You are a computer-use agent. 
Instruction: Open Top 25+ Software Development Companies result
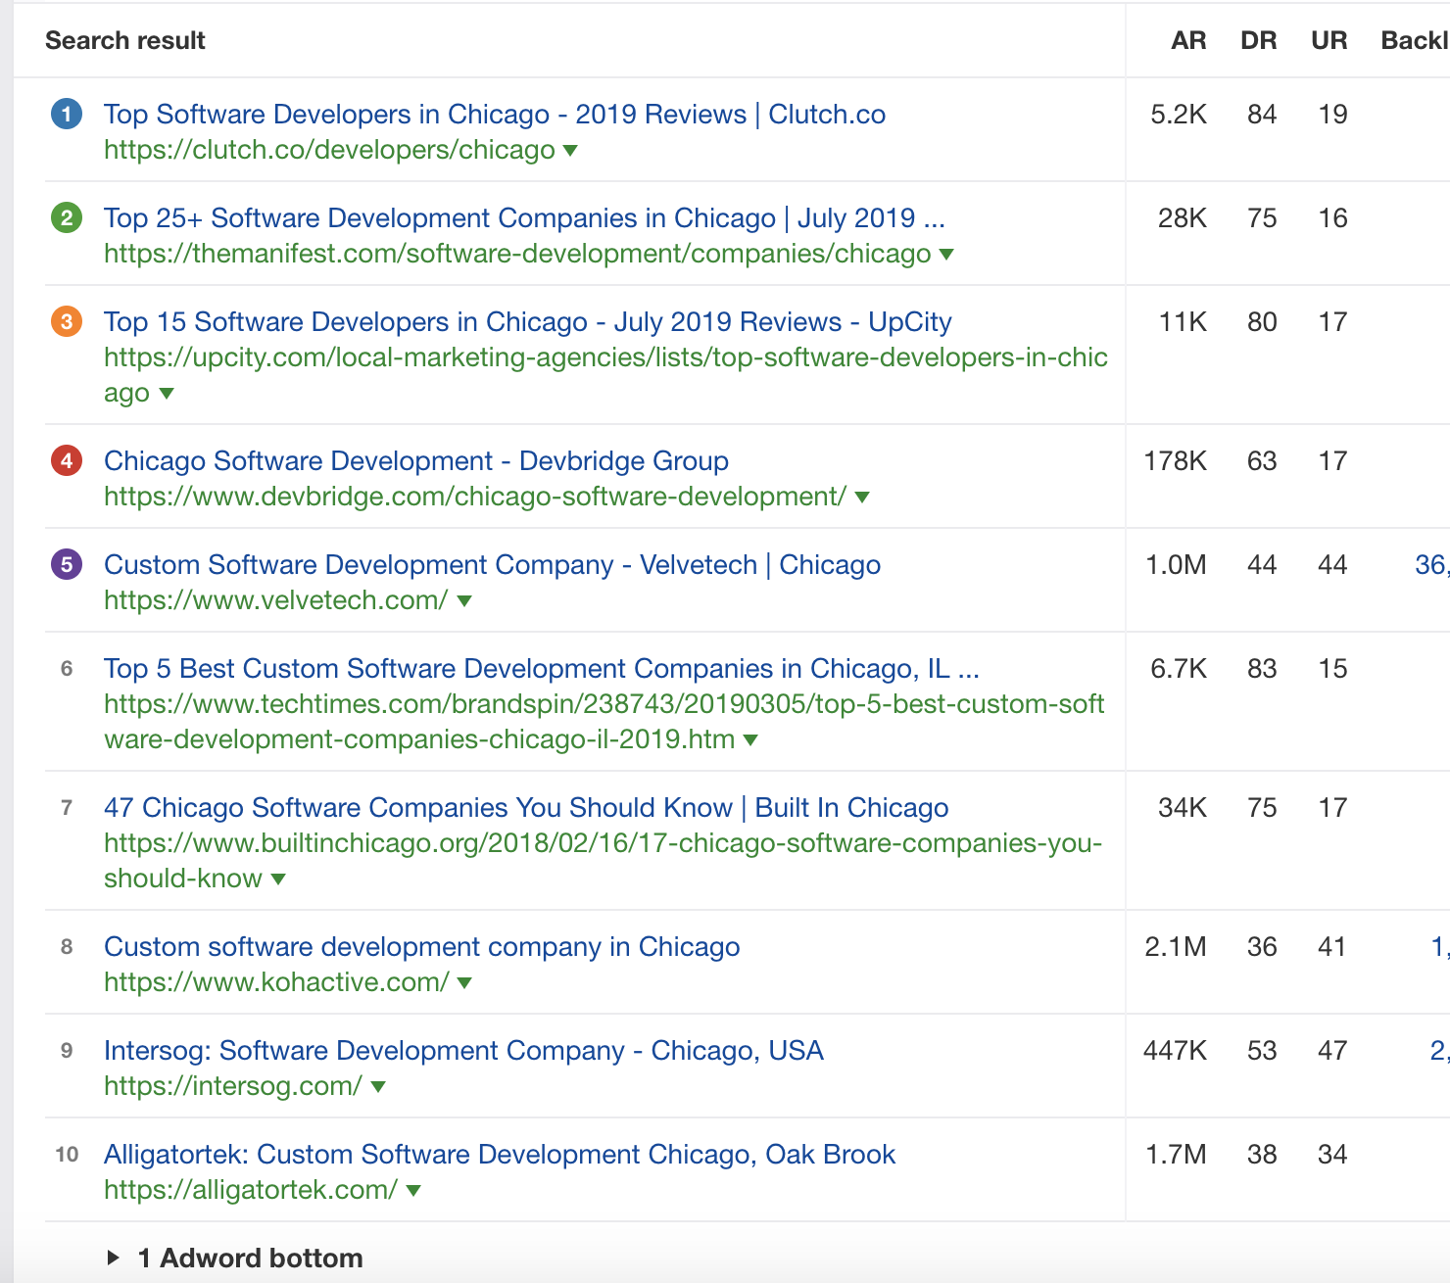(524, 218)
